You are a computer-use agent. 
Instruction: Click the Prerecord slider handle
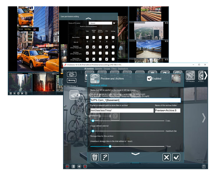point(93,121)
